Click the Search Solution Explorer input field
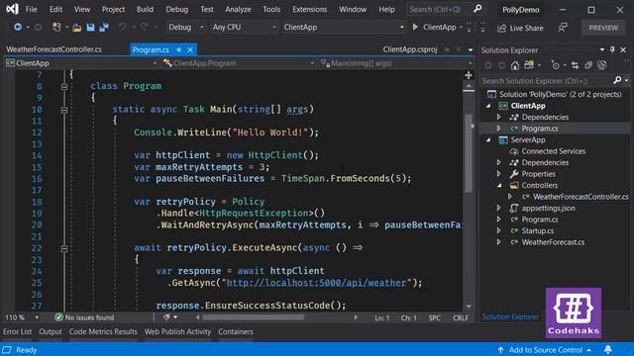634x356 pixels. click(x=547, y=81)
